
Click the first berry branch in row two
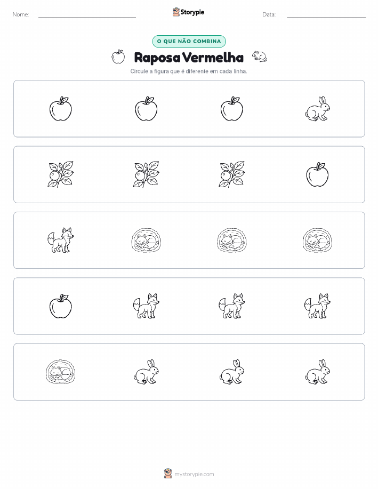[x=60, y=175]
